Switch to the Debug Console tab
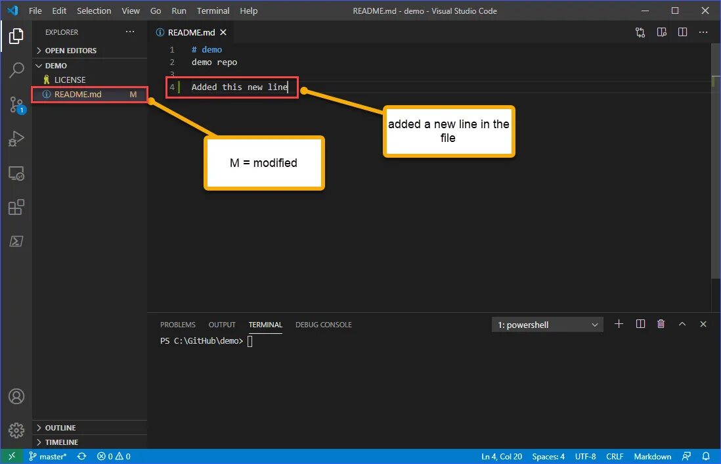The image size is (721, 464). click(323, 325)
